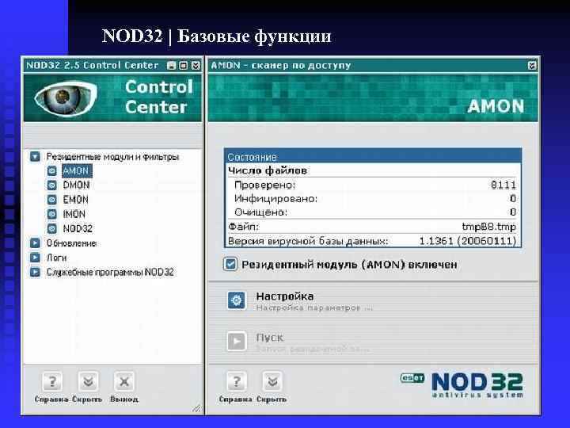Click the Выход exit icon
The image size is (570, 428).
click(124, 381)
